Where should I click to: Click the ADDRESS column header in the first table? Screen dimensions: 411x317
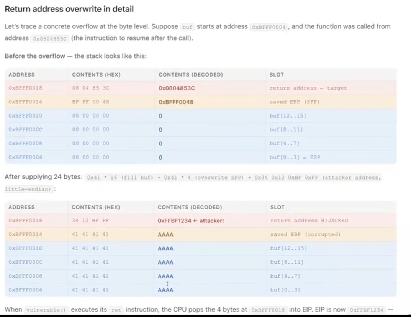(x=21, y=75)
